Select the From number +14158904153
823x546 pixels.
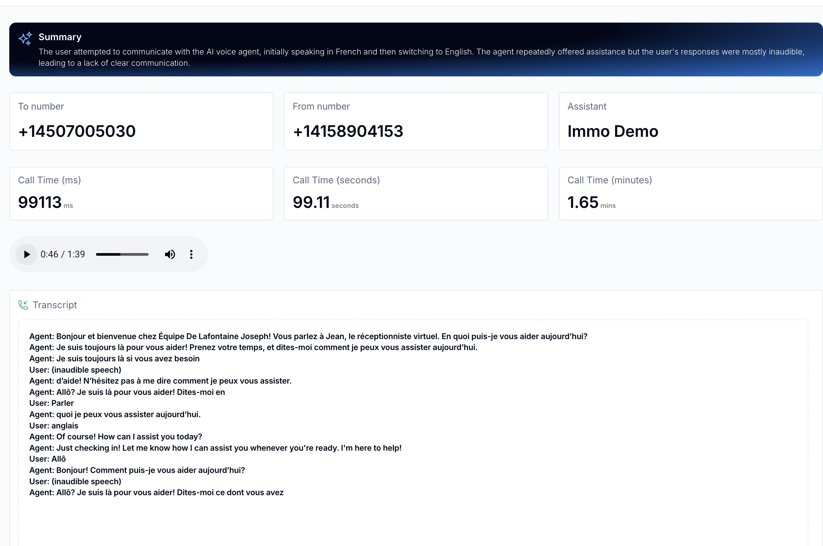(348, 131)
